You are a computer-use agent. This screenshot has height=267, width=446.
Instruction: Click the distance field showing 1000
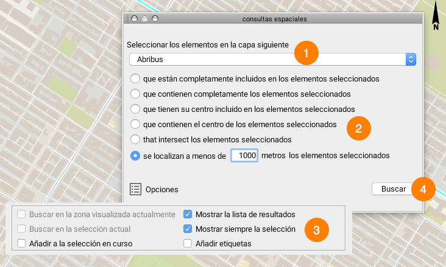pyautogui.click(x=245, y=156)
